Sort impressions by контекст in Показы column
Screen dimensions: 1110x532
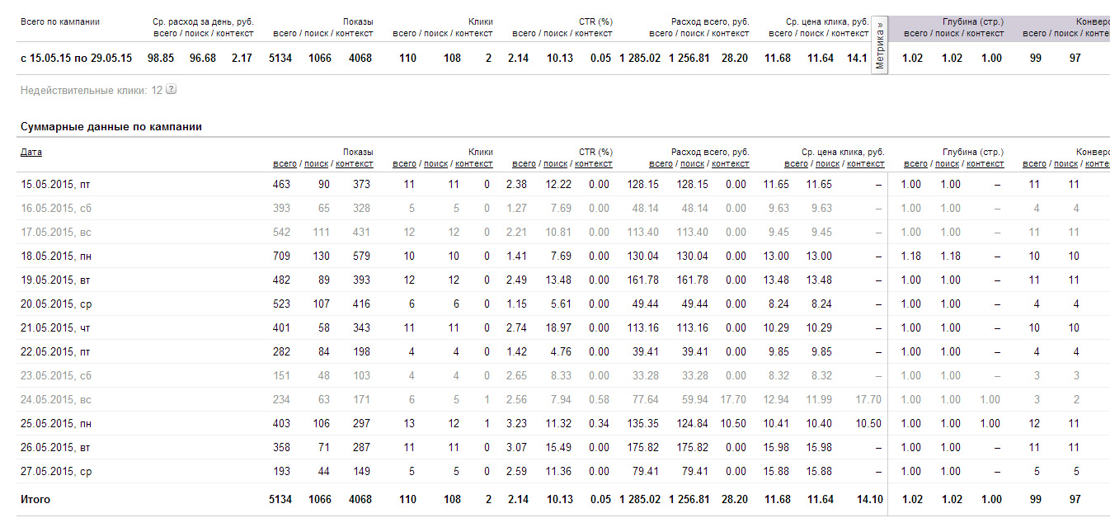[x=355, y=163]
